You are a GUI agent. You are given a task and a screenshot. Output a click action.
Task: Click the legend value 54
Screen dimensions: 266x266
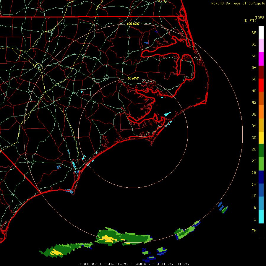pyautogui.click(x=254, y=67)
